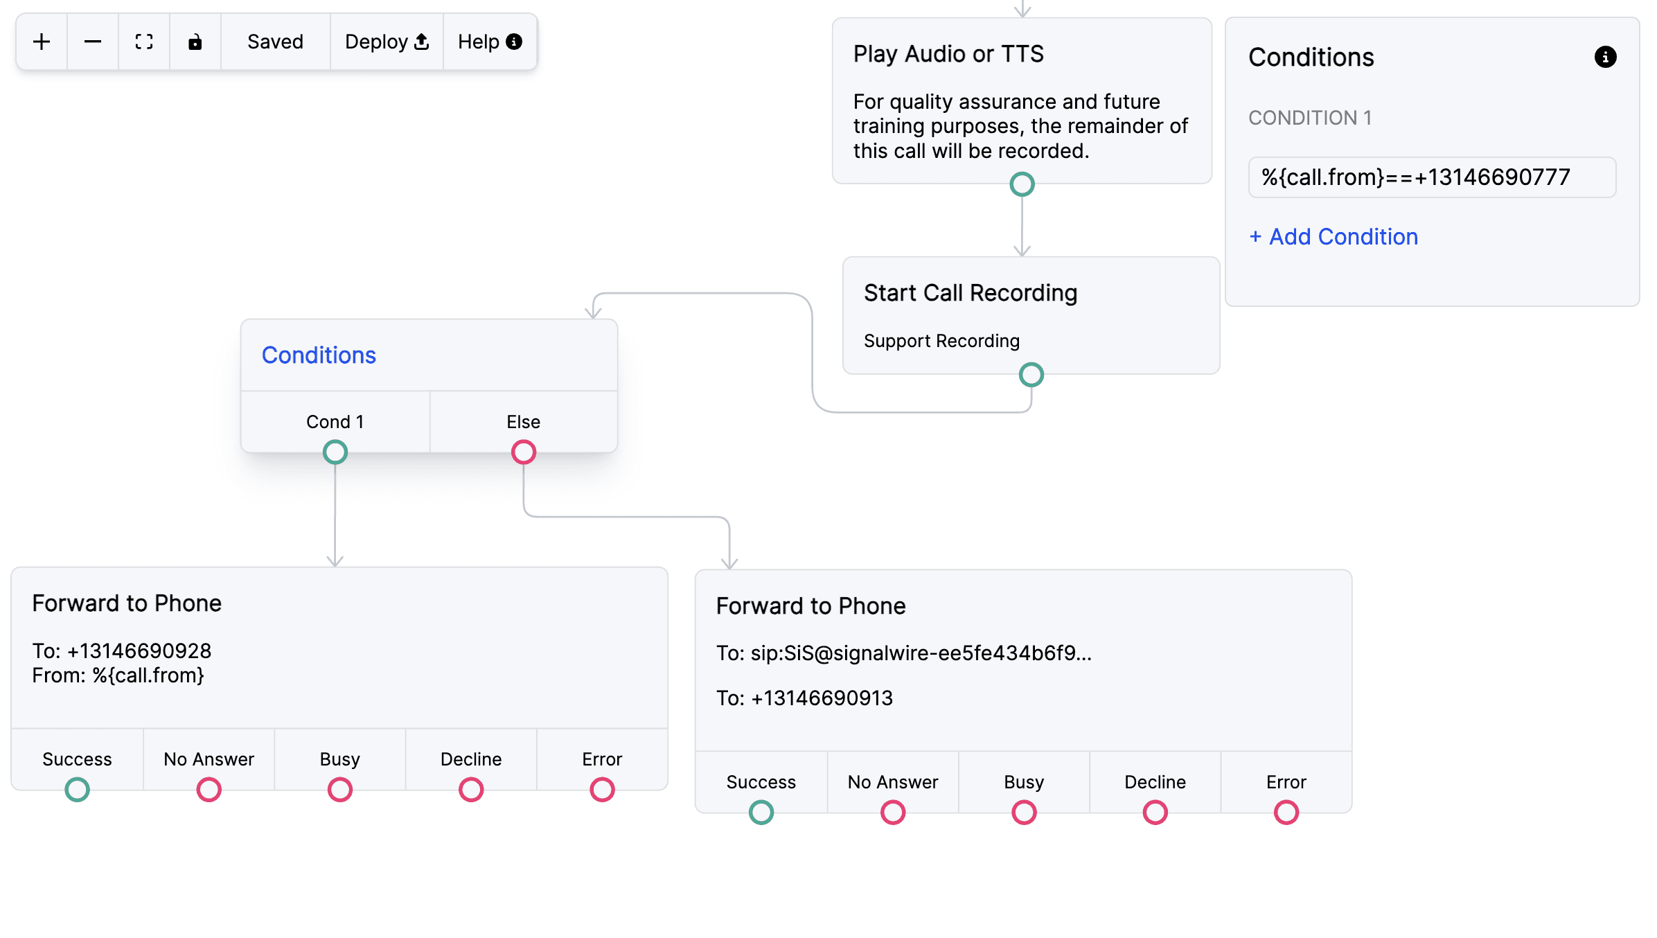The width and height of the screenshot is (1657, 938).
Task: Click the Cond 1 output port
Action: [x=335, y=452]
